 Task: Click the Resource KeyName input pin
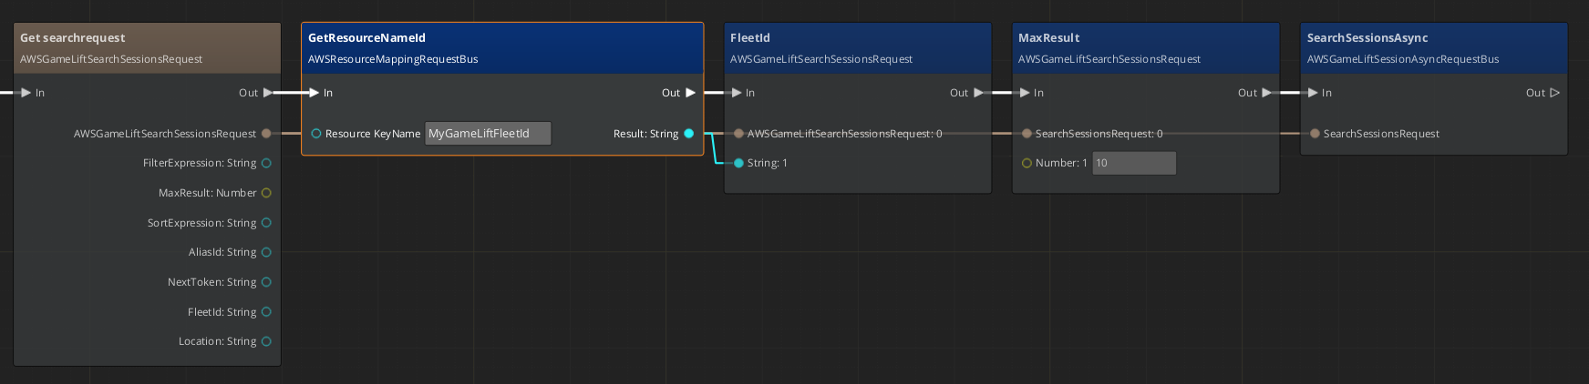click(316, 134)
